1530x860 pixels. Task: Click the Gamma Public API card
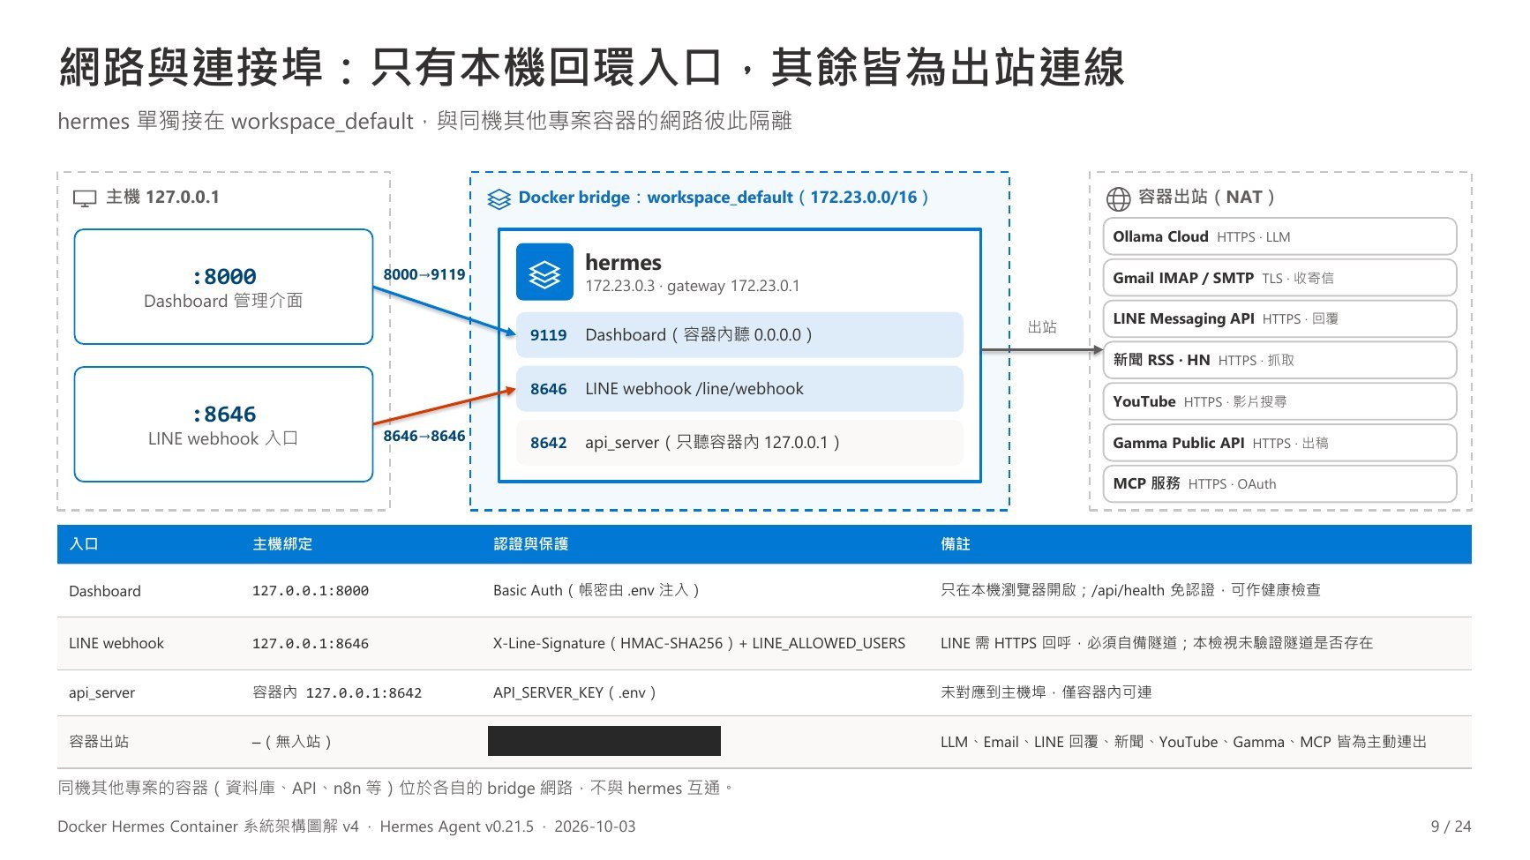(x=1279, y=443)
